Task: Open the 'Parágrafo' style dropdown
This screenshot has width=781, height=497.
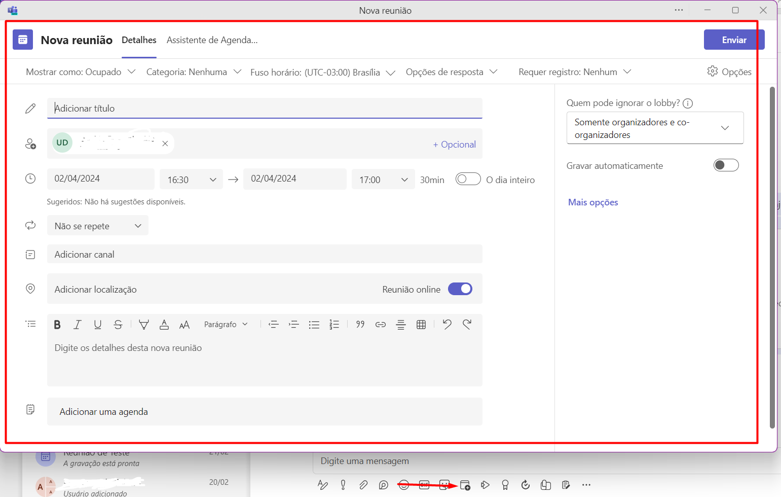Action: 226,325
